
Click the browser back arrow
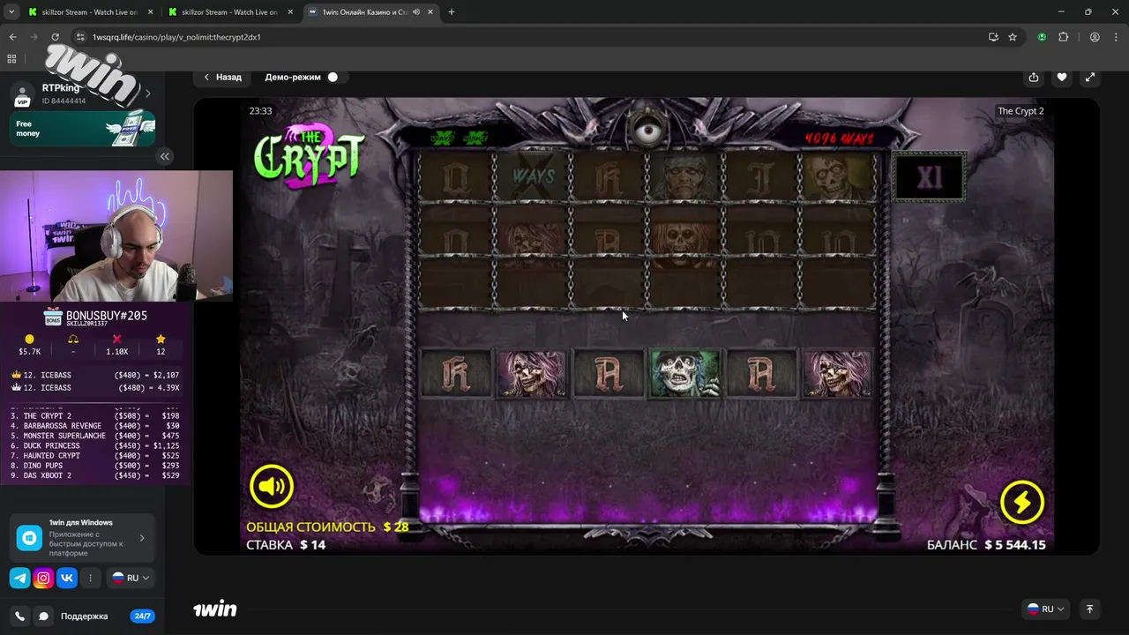tap(12, 37)
